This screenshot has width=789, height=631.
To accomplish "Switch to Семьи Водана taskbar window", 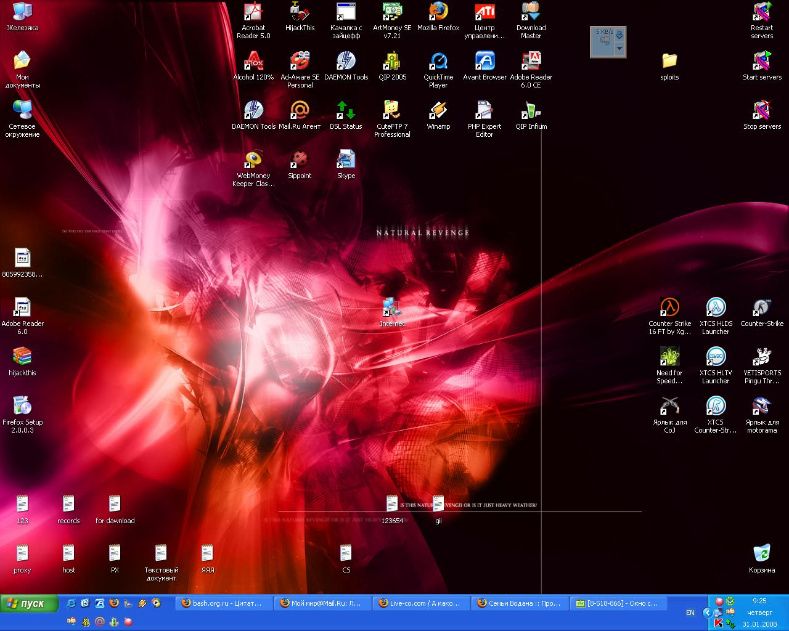I will [519, 603].
